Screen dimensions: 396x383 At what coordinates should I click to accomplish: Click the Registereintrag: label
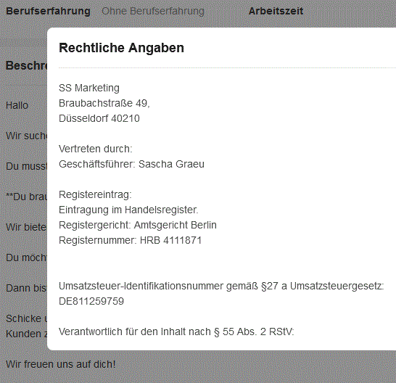point(95,194)
